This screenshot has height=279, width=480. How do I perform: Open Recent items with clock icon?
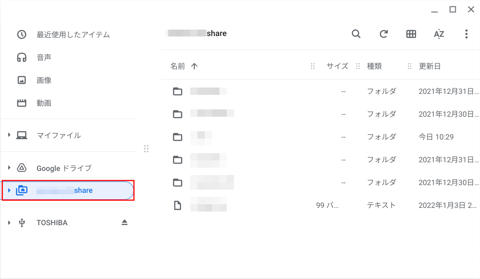[x=73, y=35]
